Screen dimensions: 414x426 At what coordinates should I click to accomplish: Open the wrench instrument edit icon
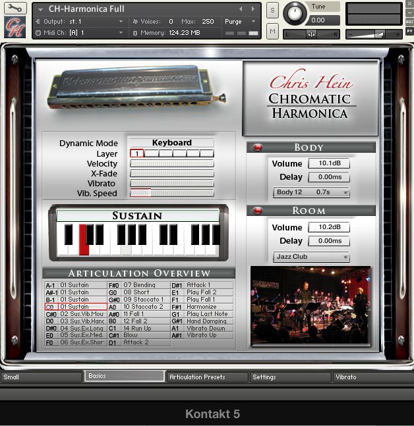pyautogui.click(x=15, y=8)
